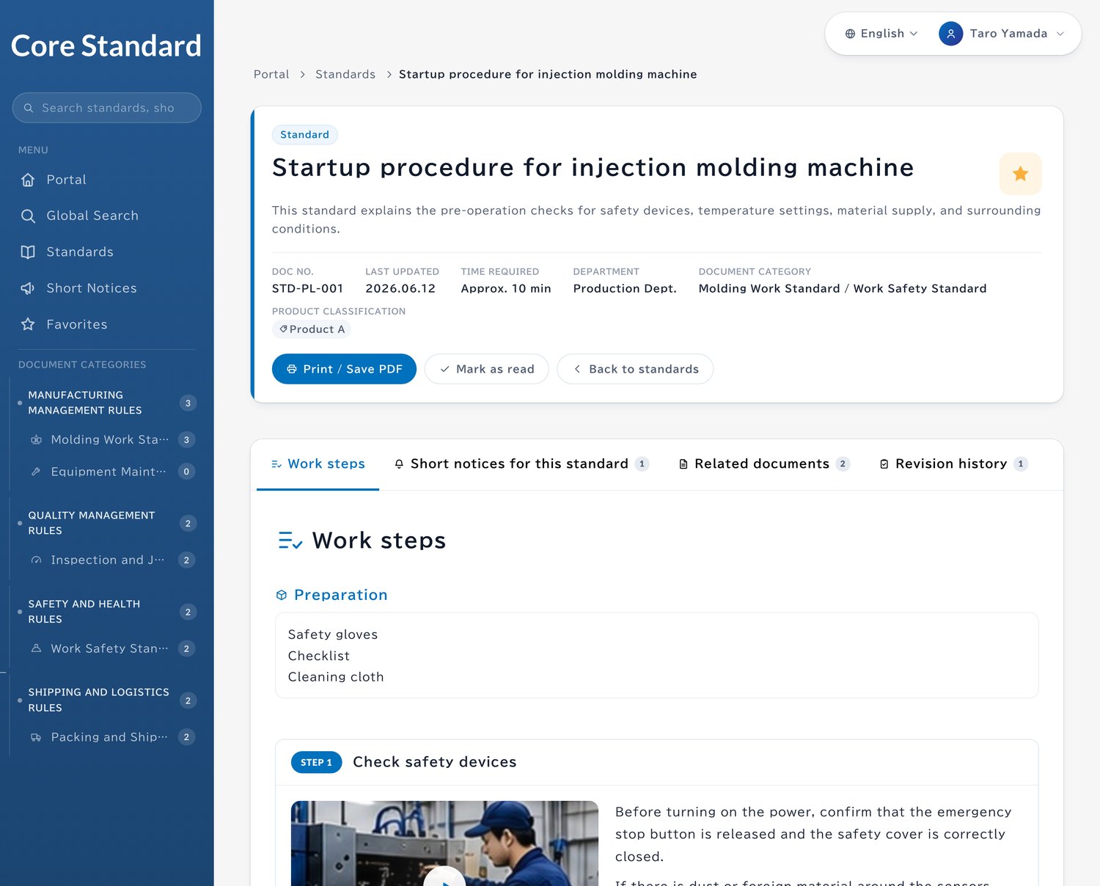Screen dimensions: 1100x886
Task: Click the Portal breadcrumb link
Action: click(271, 74)
